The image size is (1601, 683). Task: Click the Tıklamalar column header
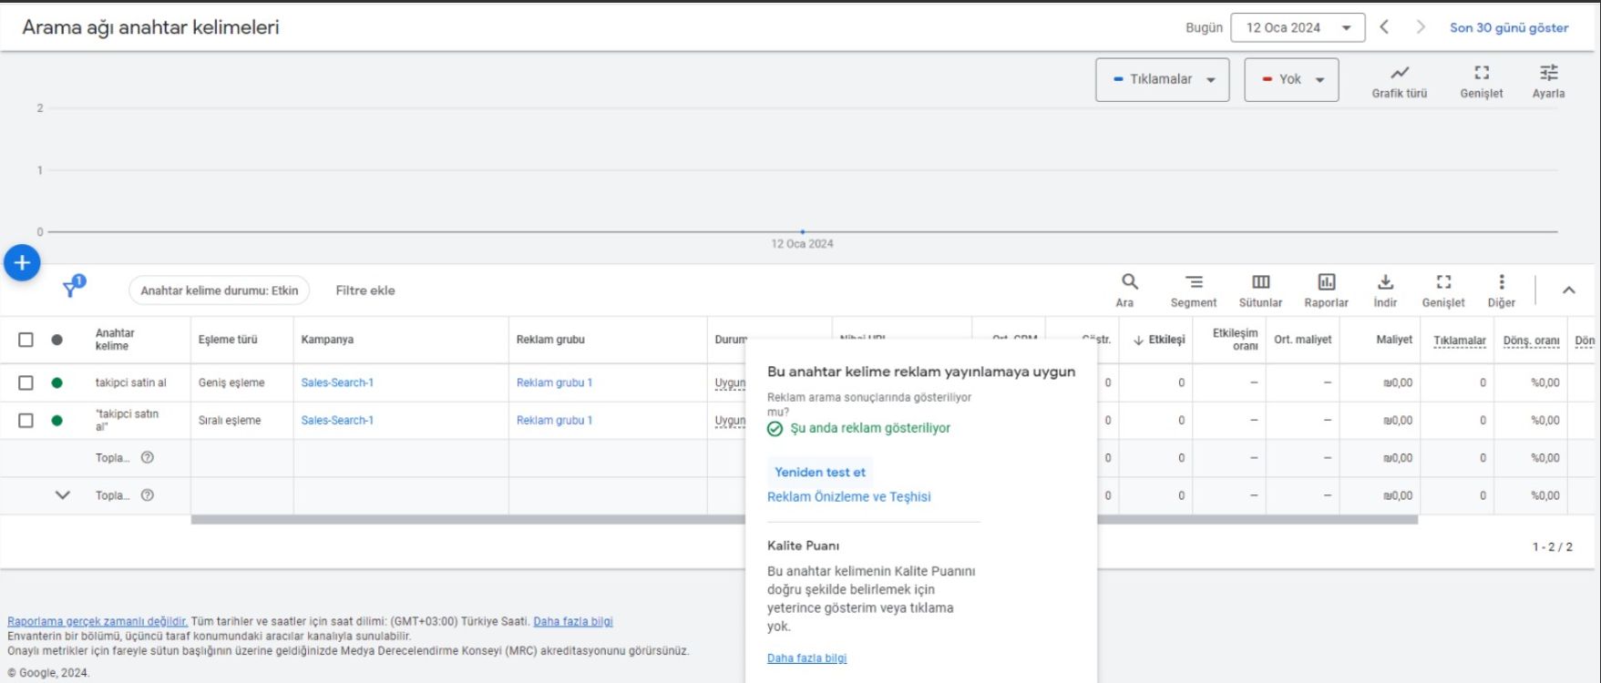1459,341
